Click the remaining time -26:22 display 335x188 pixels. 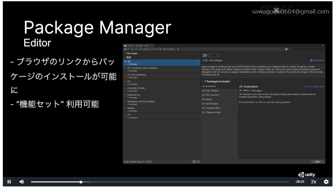click(300, 182)
